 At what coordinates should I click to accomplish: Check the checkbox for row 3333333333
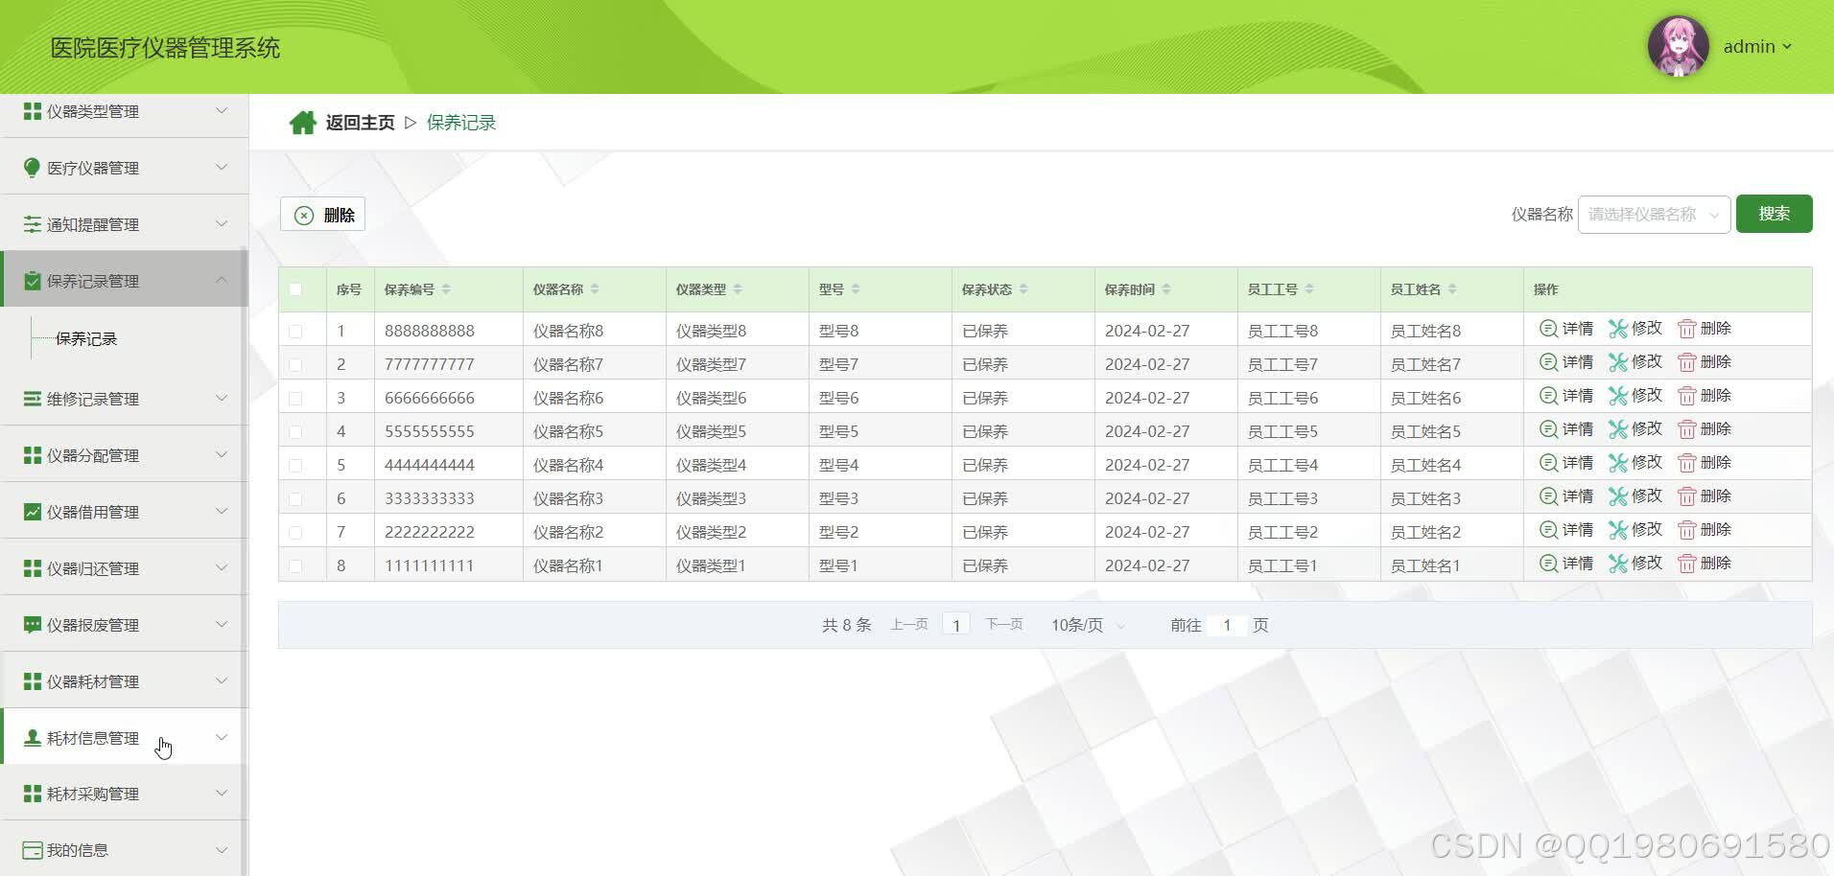coord(295,499)
